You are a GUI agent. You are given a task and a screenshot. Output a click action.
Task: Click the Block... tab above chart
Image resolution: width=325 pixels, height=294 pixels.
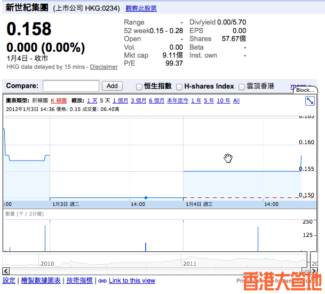click(x=305, y=90)
